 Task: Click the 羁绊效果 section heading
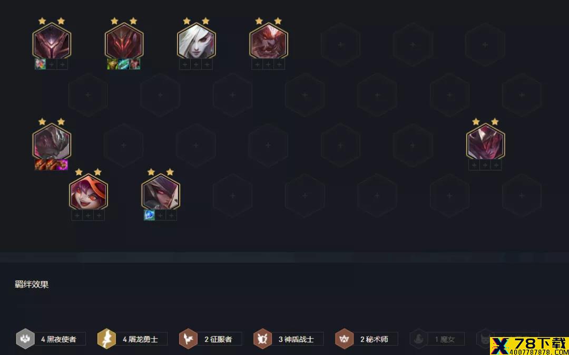[x=32, y=284]
